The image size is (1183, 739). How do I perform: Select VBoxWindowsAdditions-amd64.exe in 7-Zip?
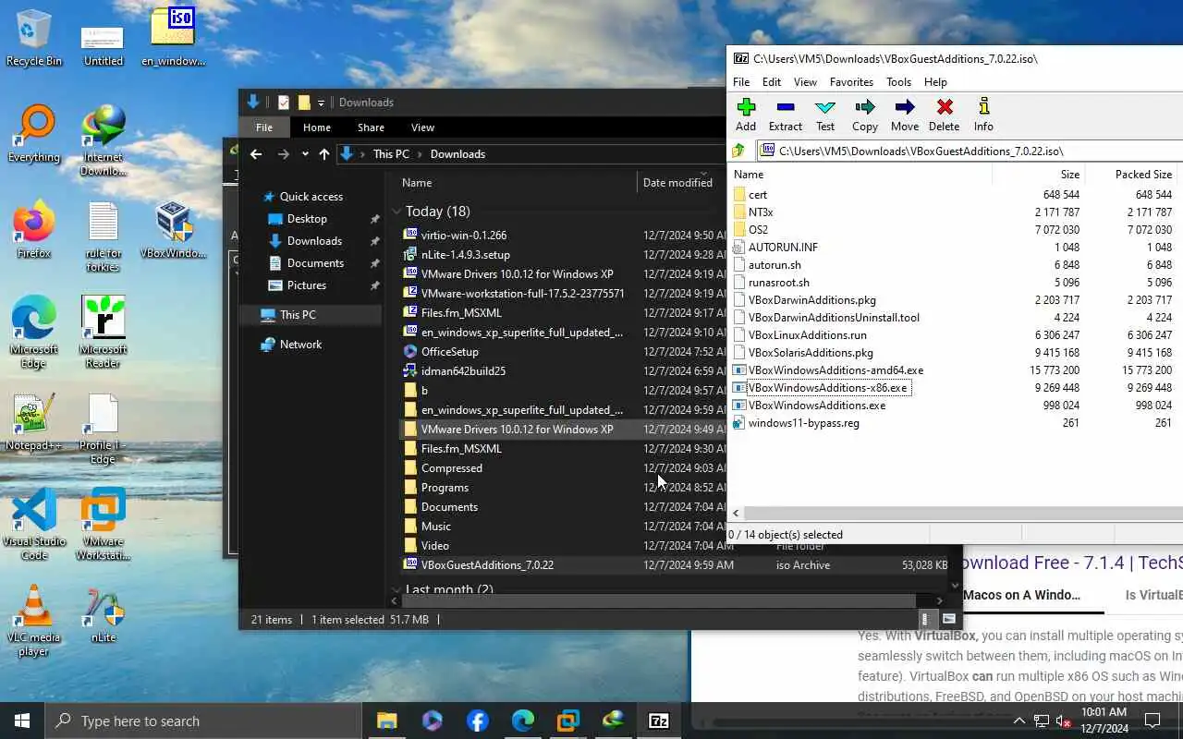(835, 370)
